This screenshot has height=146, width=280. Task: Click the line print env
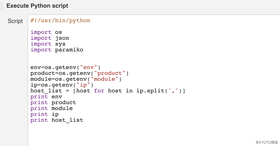point(46,97)
